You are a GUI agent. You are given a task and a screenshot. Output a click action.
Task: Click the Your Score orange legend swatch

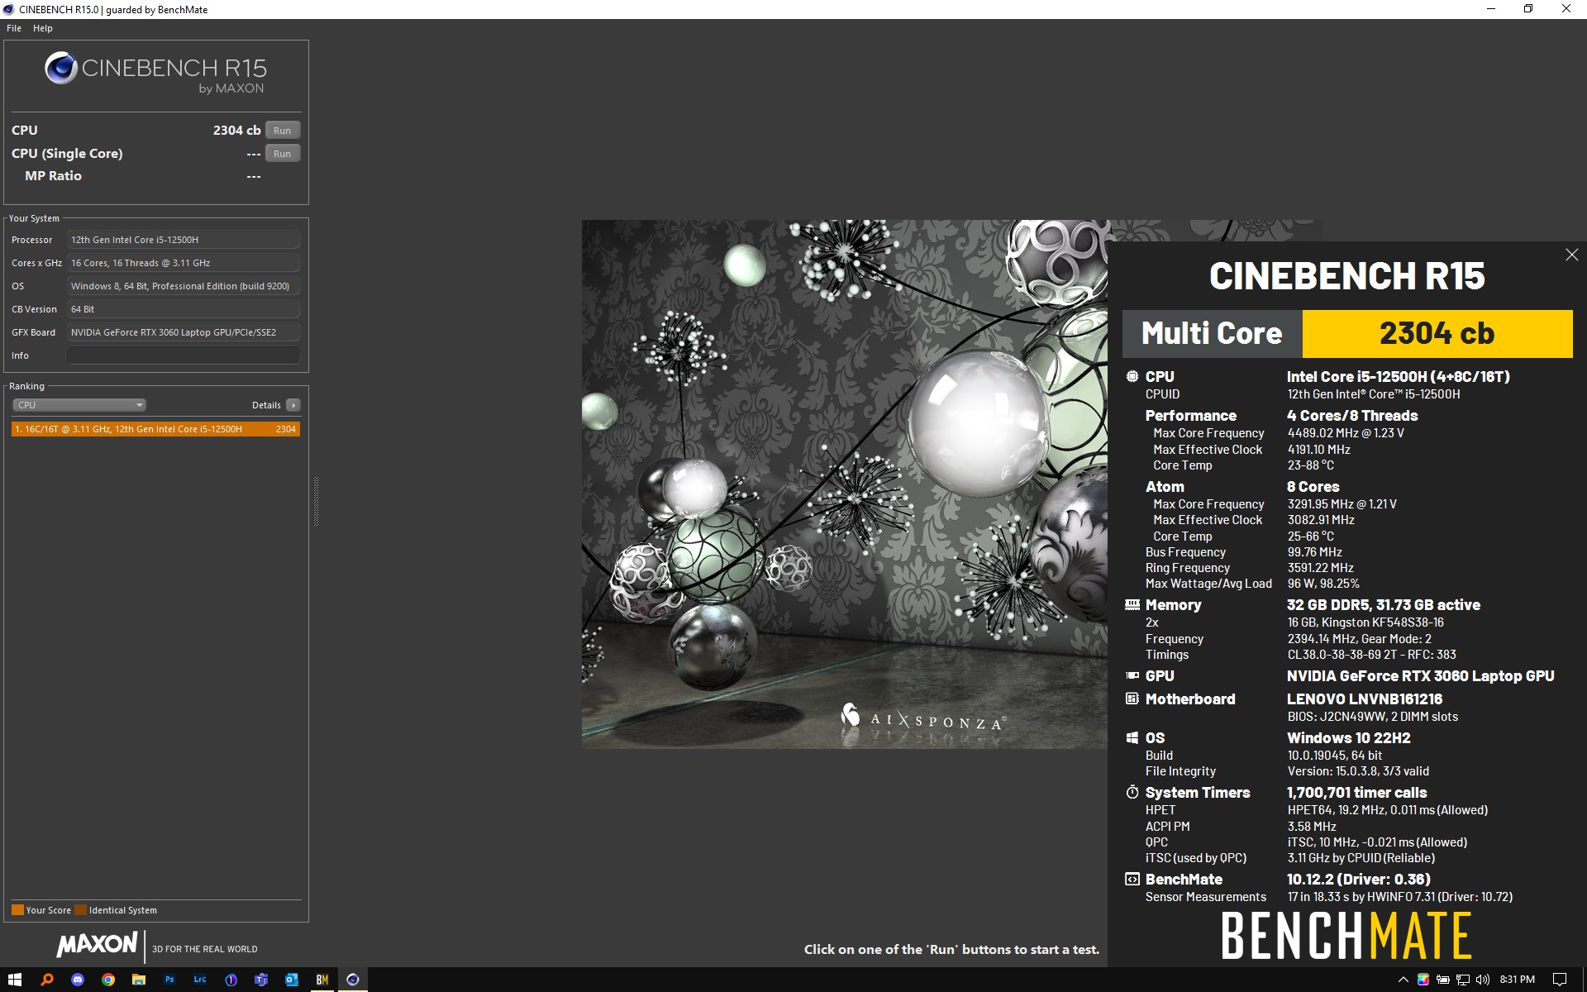tap(17, 910)
